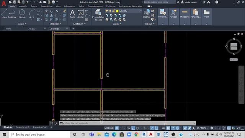Select the Arco tool
245x138 pixels.
click(x=31, y=14)
